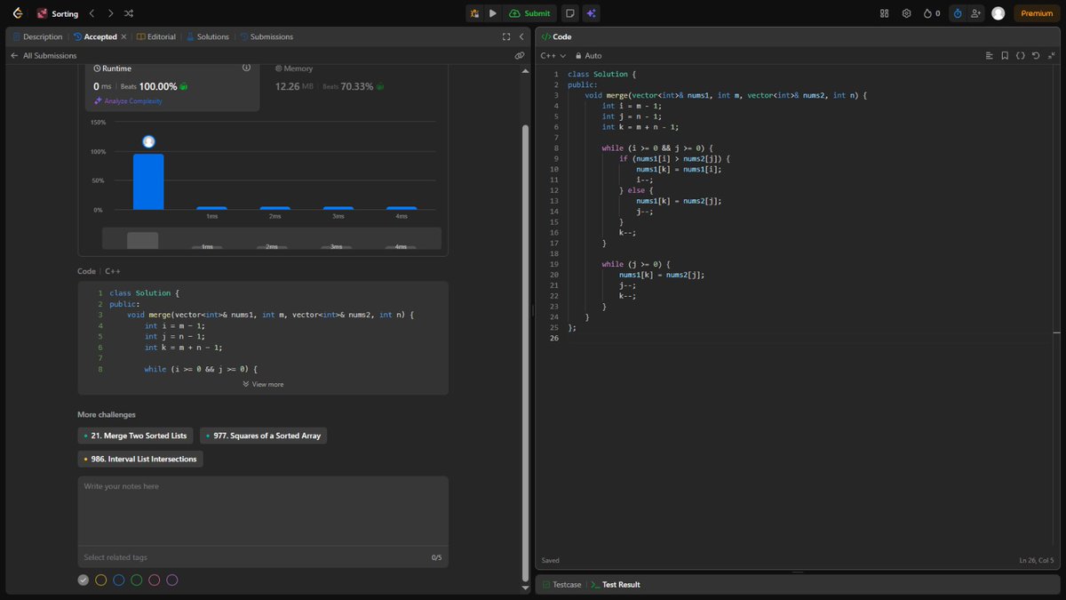Bookmark code with editor bookmark icon
The width and height of the screenshot is (1066, 600).
pos(1005,56)
